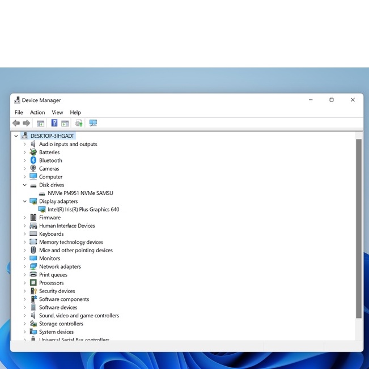The height and width of the screenshot is (369, 369).
Task: Click the blue Help question-mark toolbar icon
Action: pos(54,123)
